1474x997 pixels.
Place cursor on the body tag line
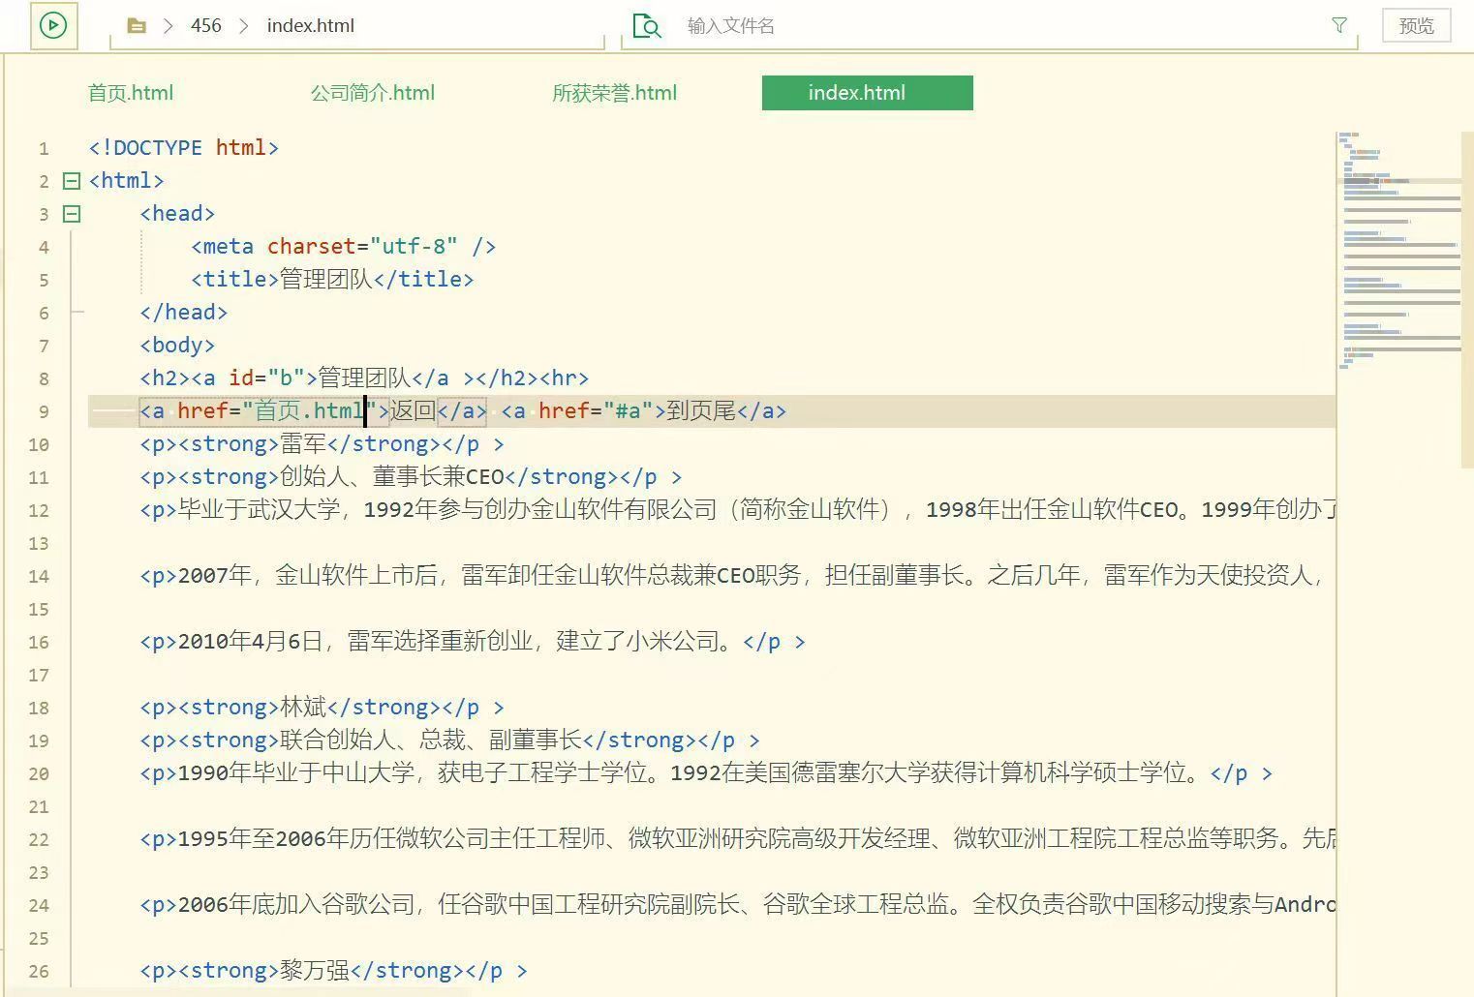177,346
